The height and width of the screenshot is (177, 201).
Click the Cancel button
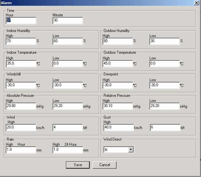(104, 165)
